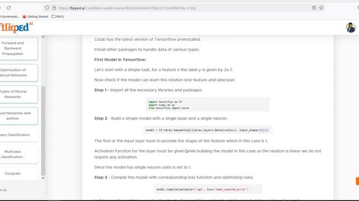
Task: Click the sidebar scrollbar thumb
Action: [x=43, y=131]
